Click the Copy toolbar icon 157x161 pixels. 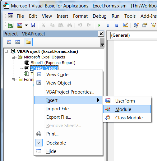pos(52,25)
